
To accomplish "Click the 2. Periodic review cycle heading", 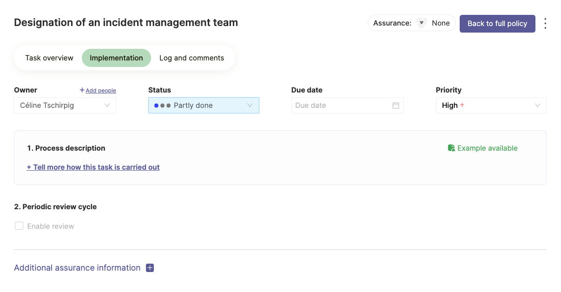I will (55, 206).
